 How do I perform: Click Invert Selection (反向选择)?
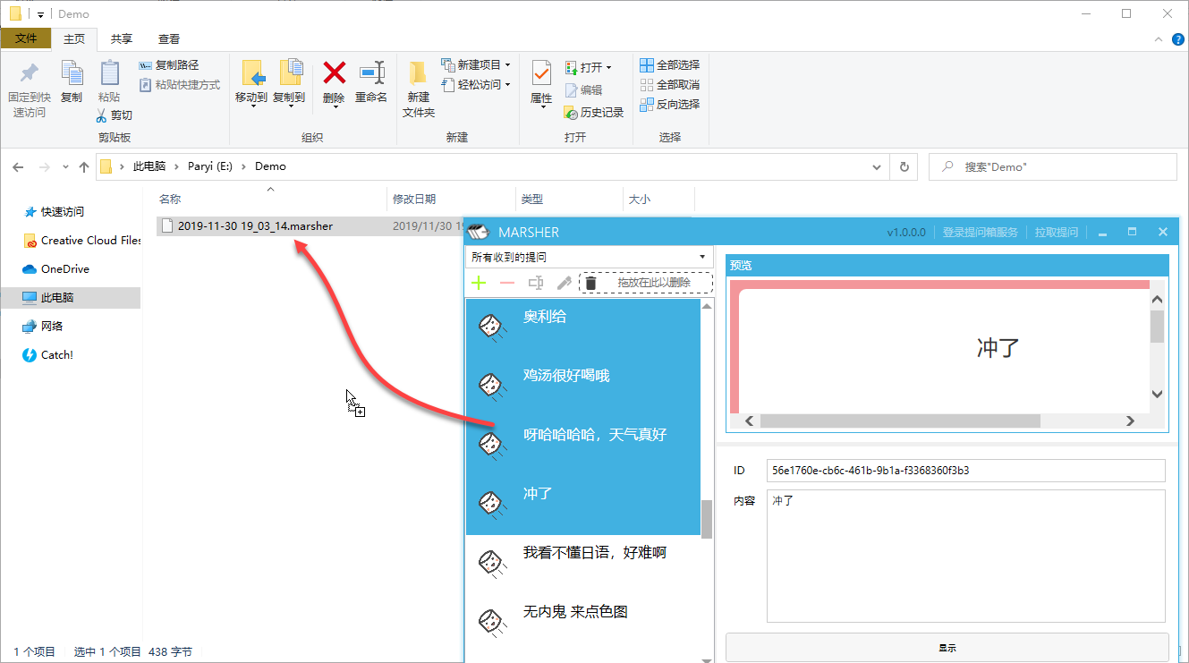click(x=670, y=105)
